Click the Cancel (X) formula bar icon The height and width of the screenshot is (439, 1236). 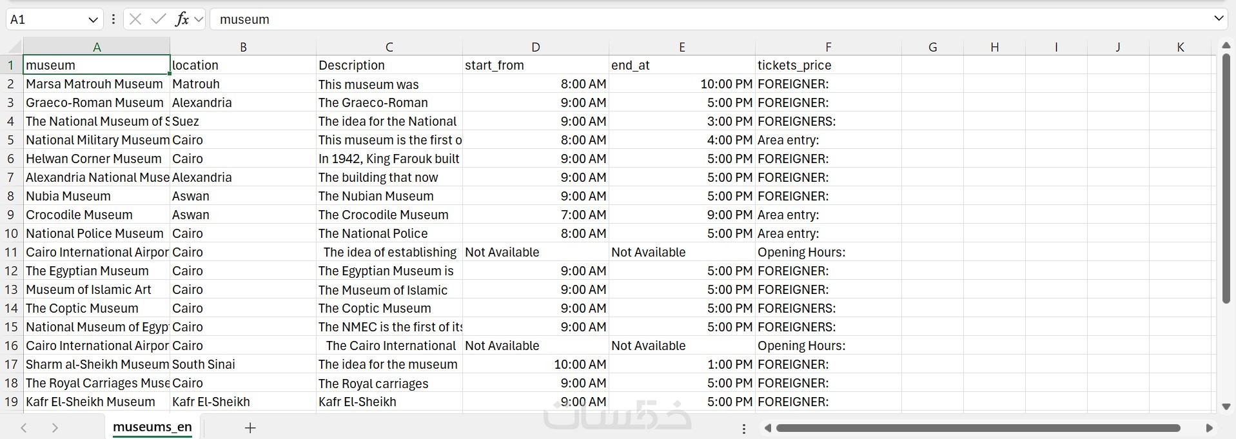(x=135, y=19)
